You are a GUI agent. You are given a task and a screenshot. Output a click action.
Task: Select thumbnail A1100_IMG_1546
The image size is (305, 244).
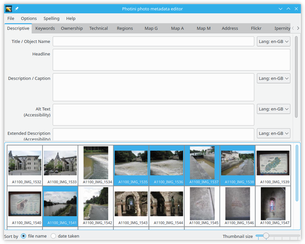pyautogui.click(x=237, y=206)
